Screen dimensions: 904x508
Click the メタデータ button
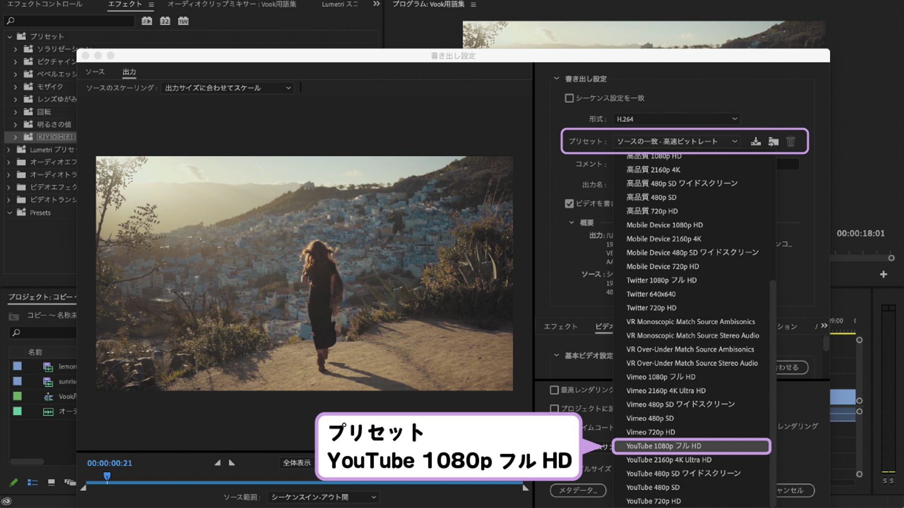tap(577, 490)
